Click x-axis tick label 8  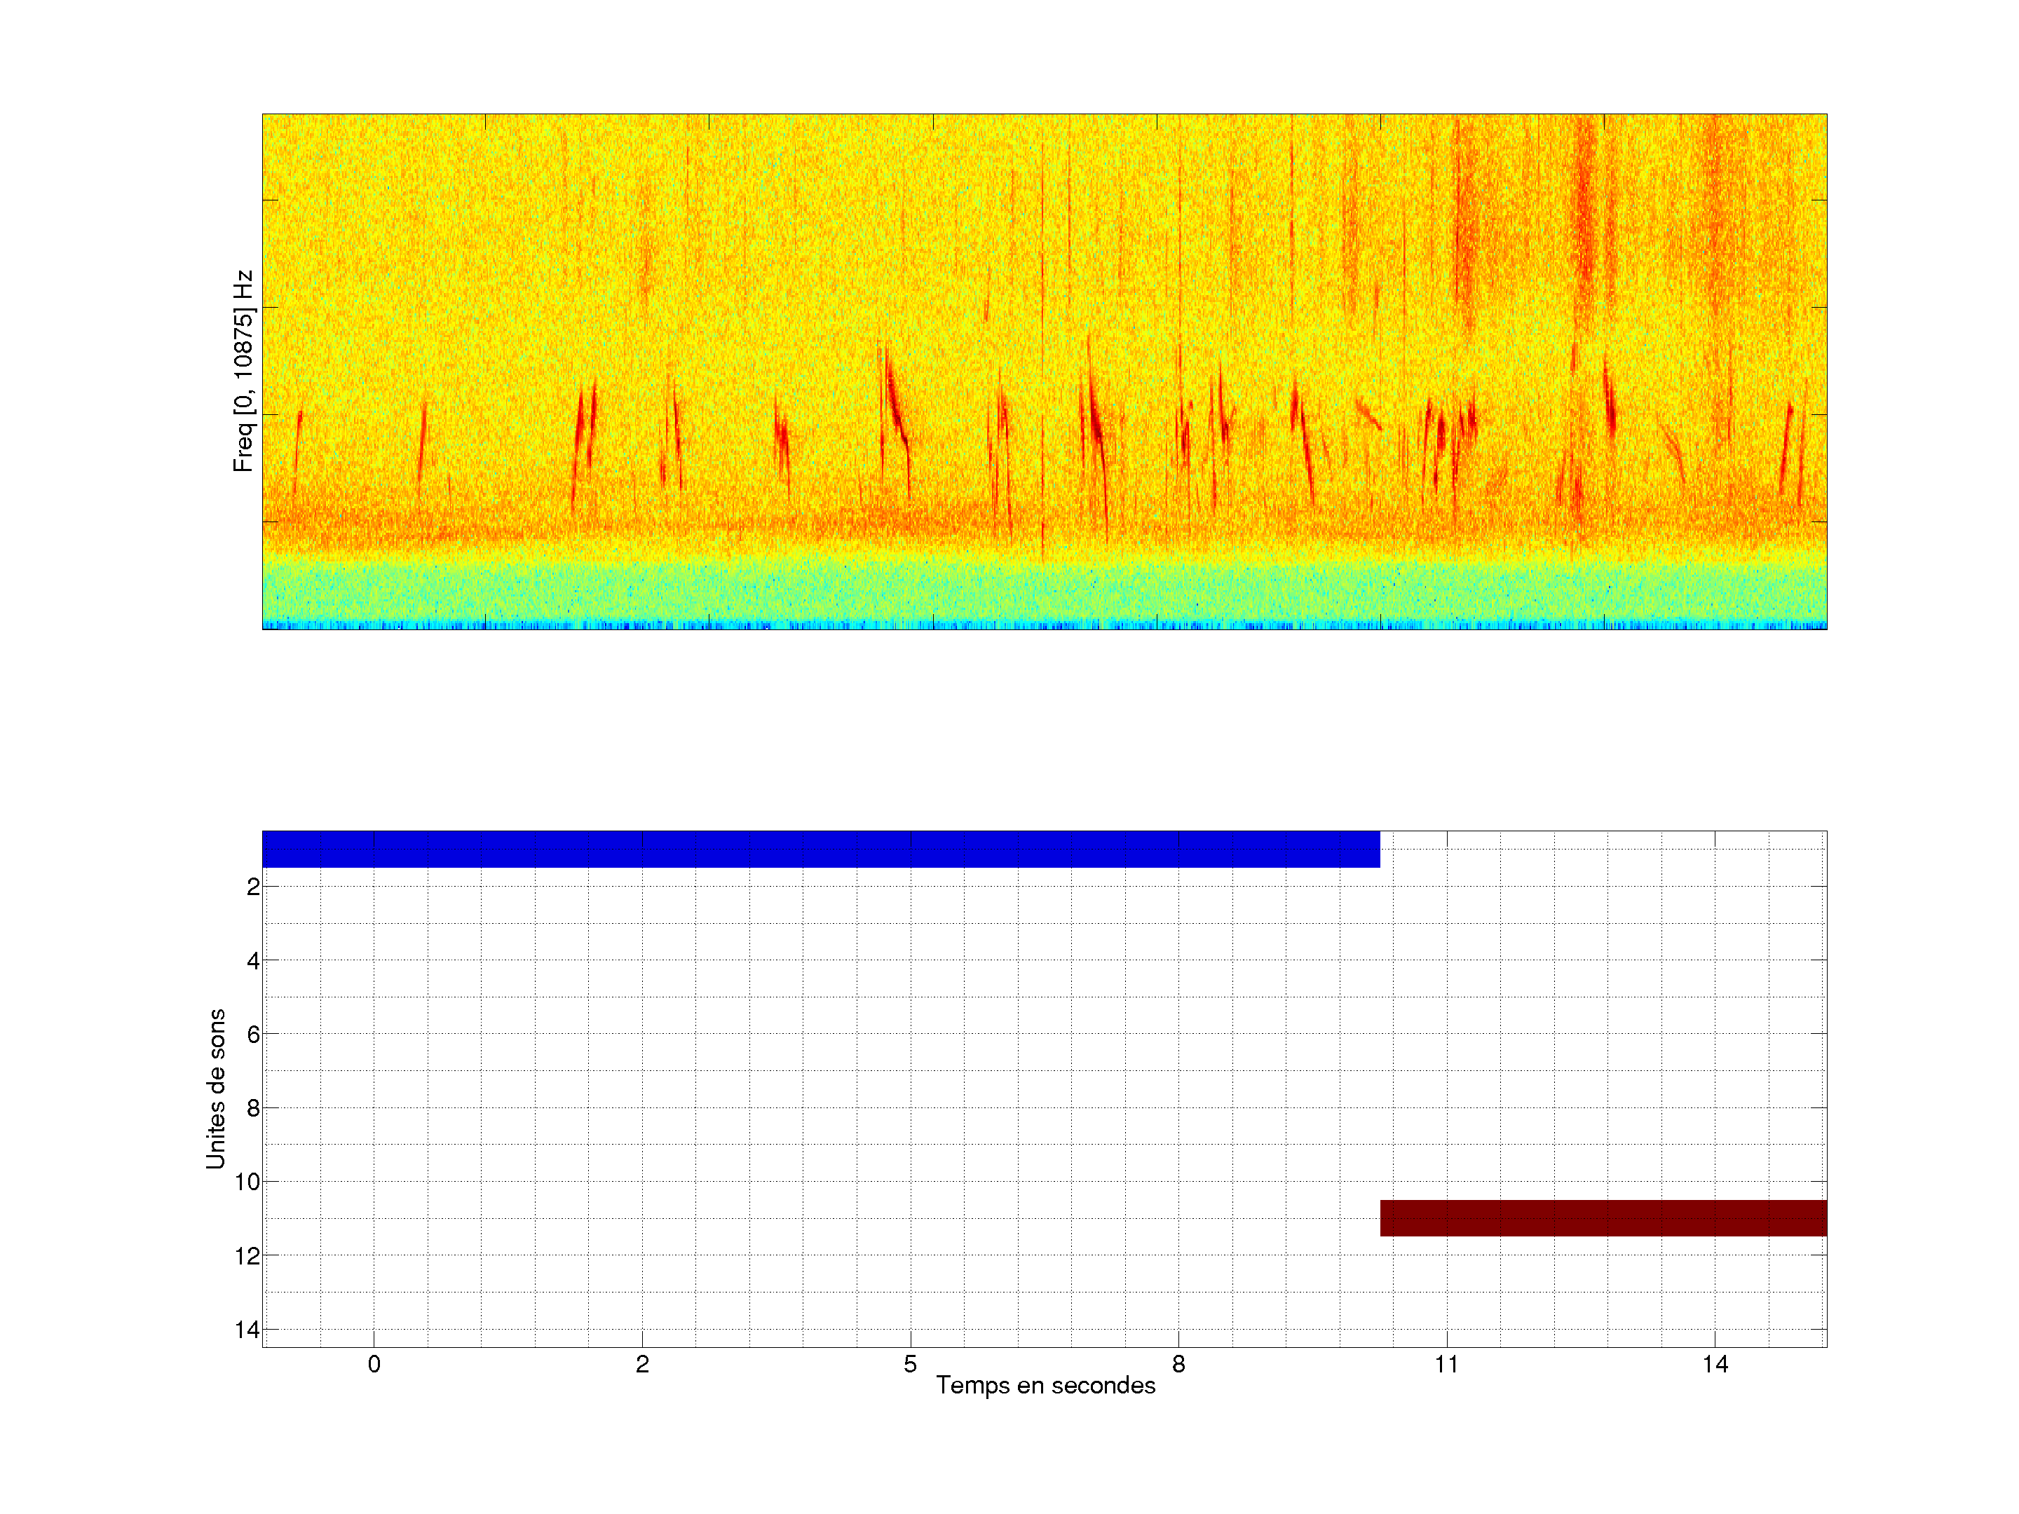coord(1178,1364)
